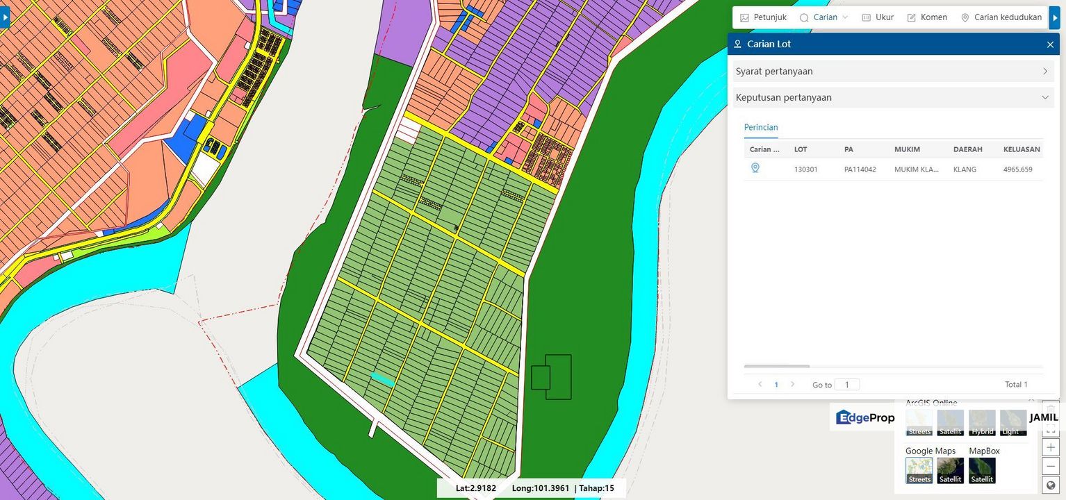Toggle the blue arrow beside Carian kedudukan
The image size is (1066, 500).
(1055, 17)
